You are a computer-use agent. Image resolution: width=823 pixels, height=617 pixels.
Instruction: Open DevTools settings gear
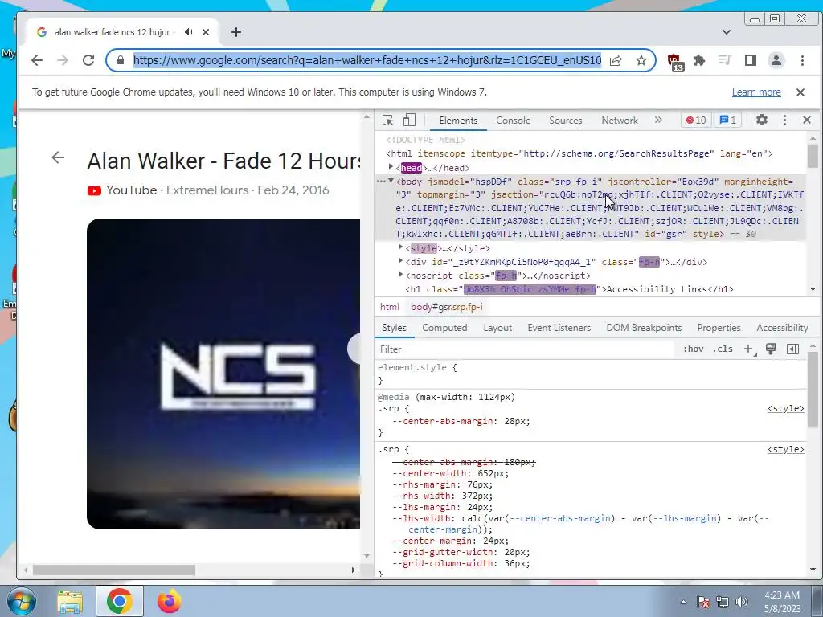pyautogui.click(x=762, y=121)
